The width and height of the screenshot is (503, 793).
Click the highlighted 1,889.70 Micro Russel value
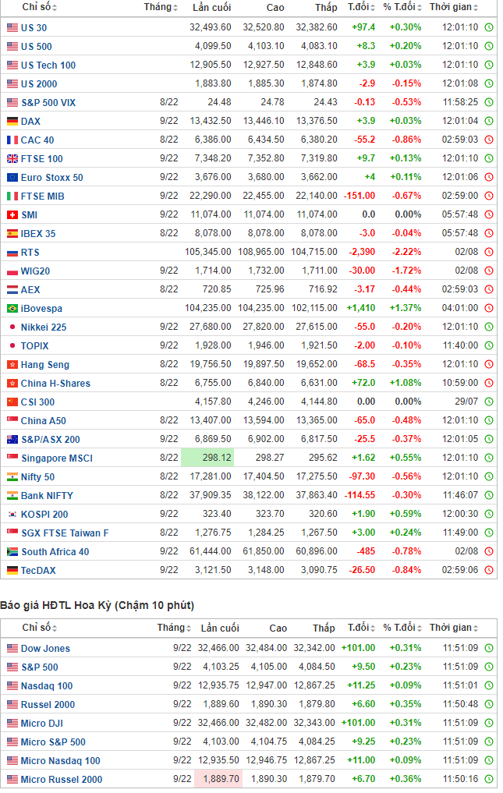[x=218, y=779]
